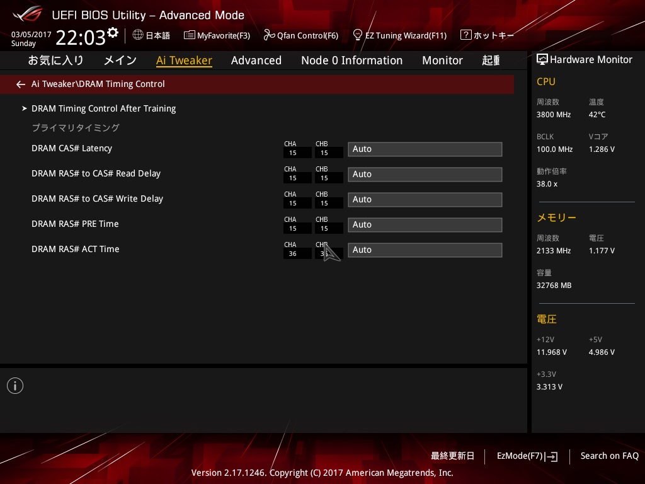Image resolution: width=645 pixels, height=484 pixels.
Task: Click the Hardware Monitor display icon
Action: pyautogui.click(x=542, y=59)
